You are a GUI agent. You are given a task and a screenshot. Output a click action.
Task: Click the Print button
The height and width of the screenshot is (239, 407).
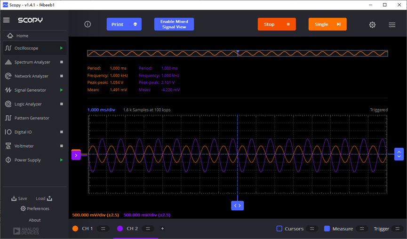click(x=124, y=24)
